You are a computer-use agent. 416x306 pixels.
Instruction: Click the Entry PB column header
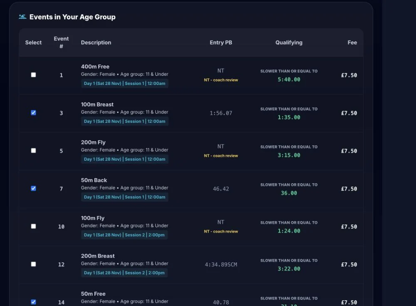tap(221, 42)
